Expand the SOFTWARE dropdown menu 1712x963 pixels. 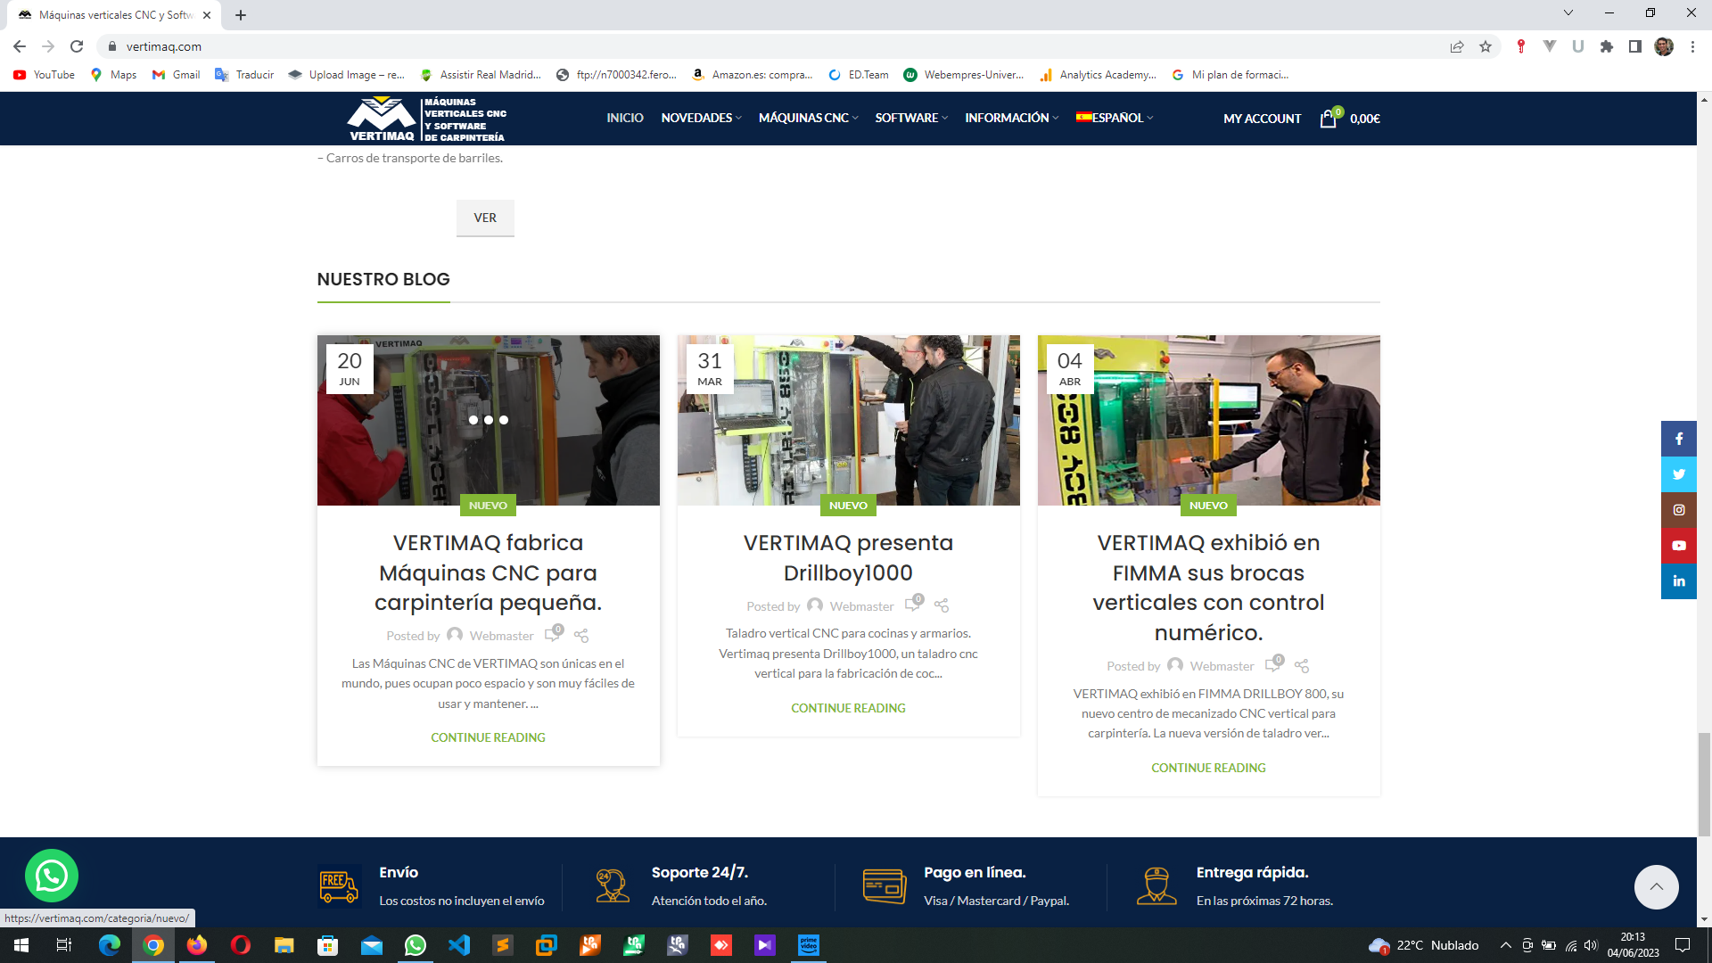coord(911,118)
